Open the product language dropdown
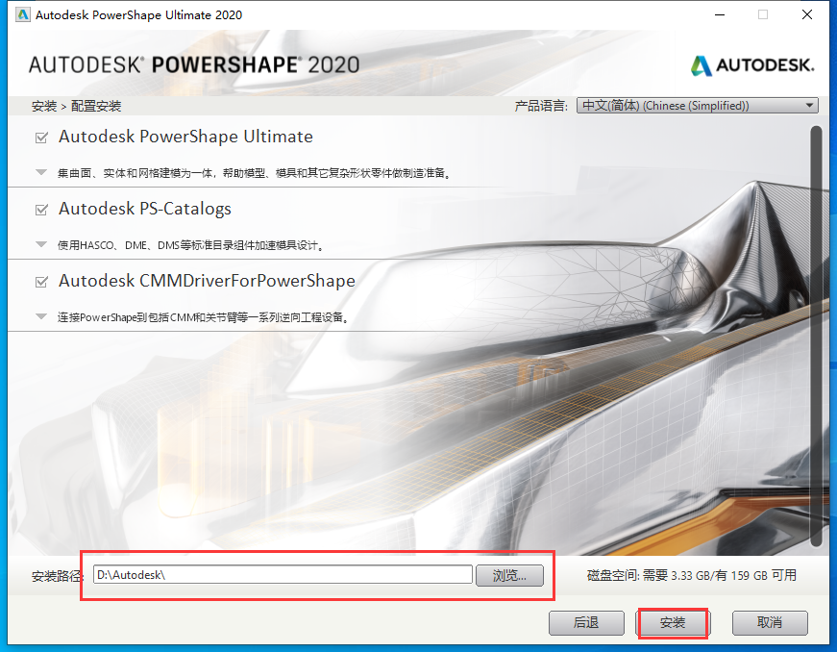The width and height of the screenshot is (837, 652). click(697, 106)
